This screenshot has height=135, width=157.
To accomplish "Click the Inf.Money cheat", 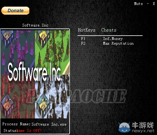I will [x=113, y=39].
